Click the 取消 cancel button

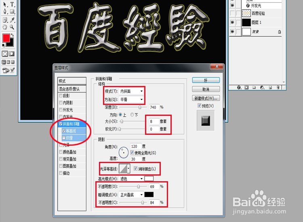(206, 89)
